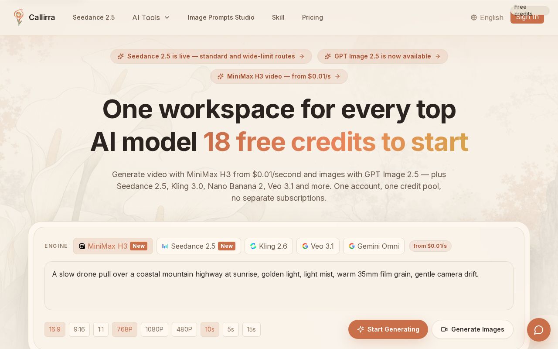Click sparkle icon on MiniMax H3 video announcement

pyautogui.click(x=221, y=76)
